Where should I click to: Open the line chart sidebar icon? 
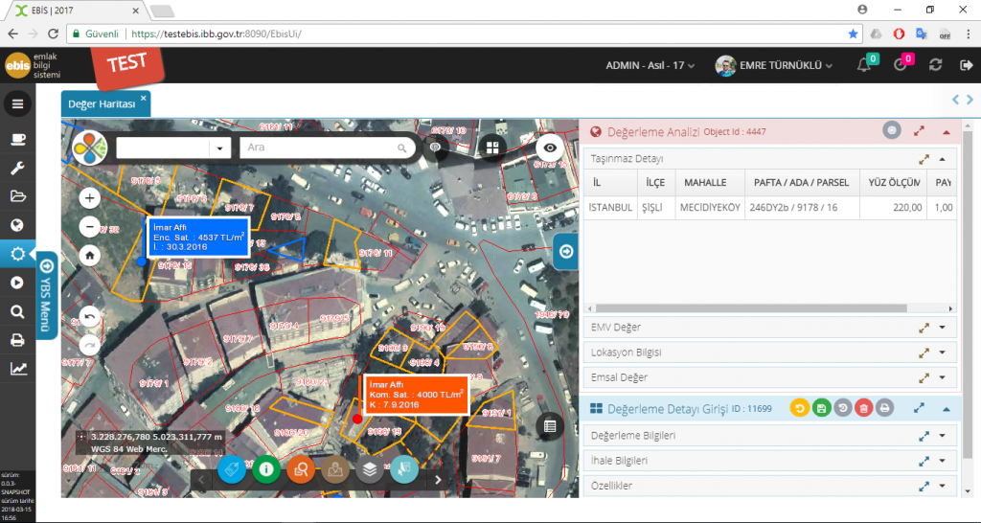tap(18, 369)
